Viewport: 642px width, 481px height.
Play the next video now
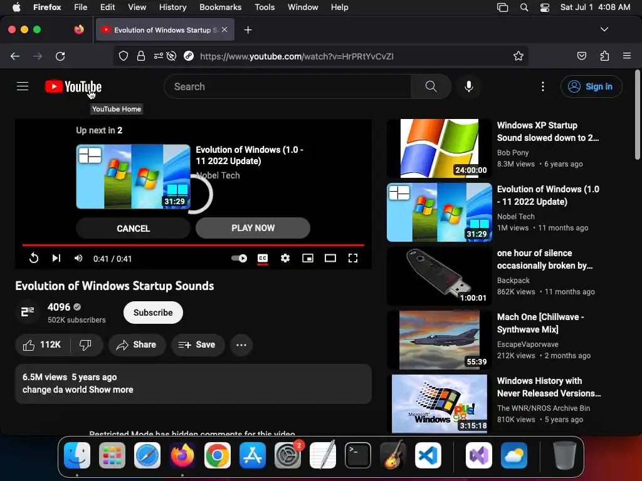click(x=253, y=228)
